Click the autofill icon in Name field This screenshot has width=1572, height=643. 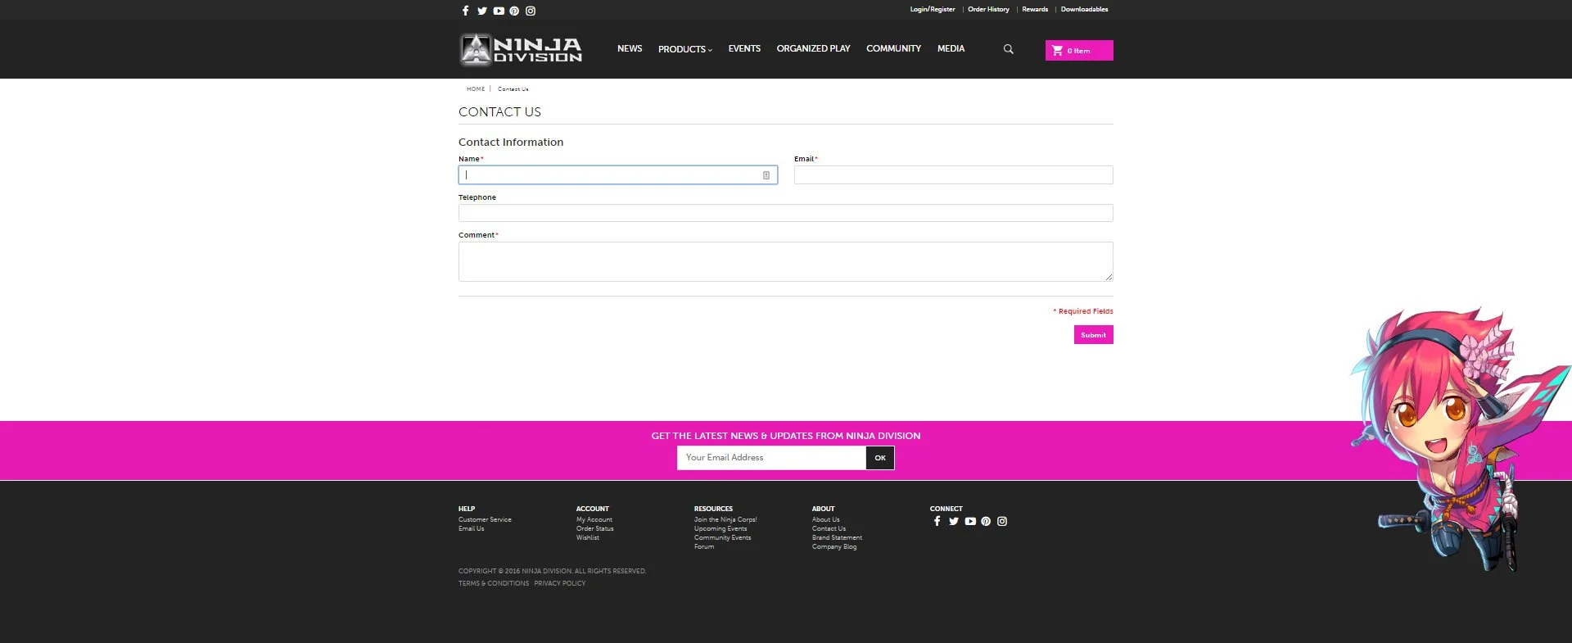point(766,175)
